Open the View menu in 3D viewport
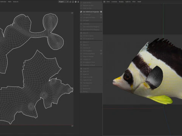Screen dimensions: 182x136 coord(108,2)
